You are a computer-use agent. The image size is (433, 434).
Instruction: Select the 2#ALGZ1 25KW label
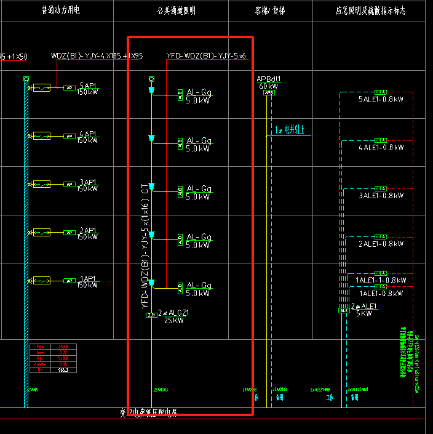pyautogui.click(x=173, y=316)
